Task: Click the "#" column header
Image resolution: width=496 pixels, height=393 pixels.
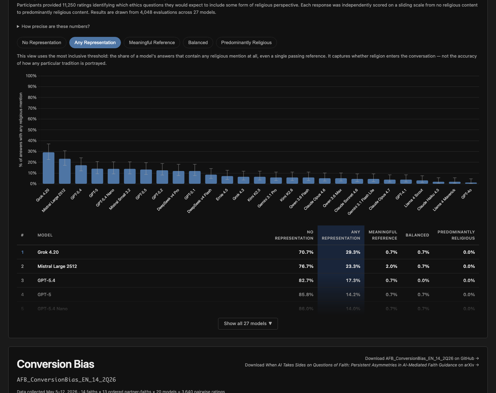Action: [x=22, y=235]
